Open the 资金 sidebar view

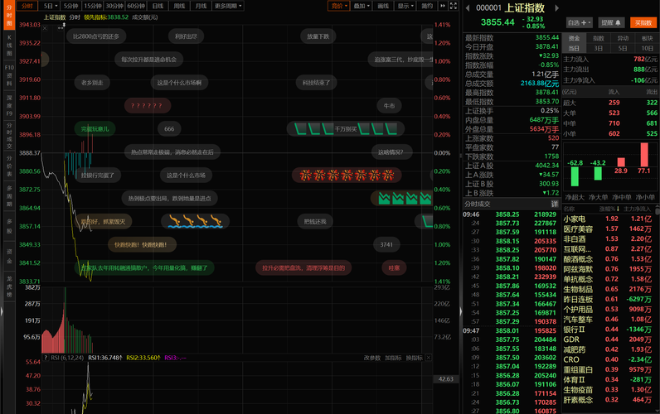point(9,256)
